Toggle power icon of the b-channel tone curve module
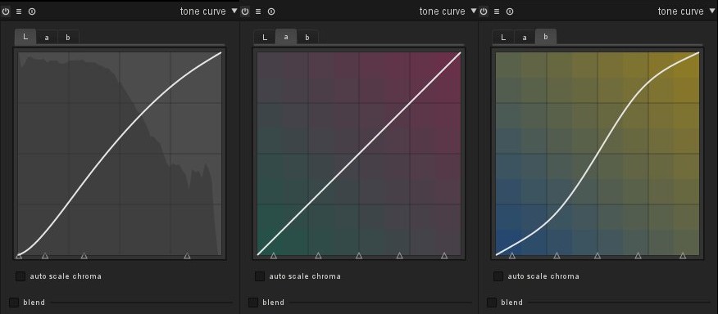This screenshot has height=314, width=718. (484, 11)
